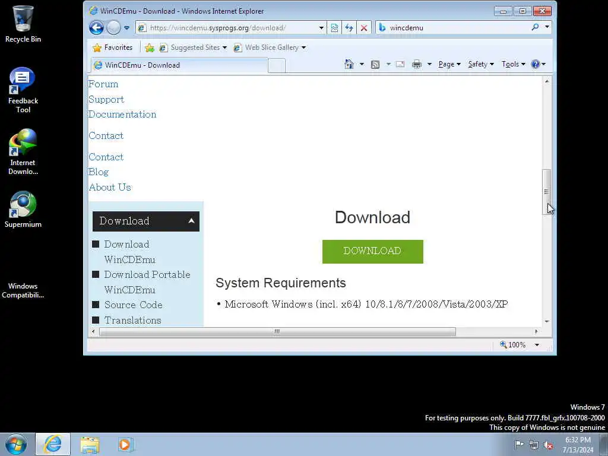Image resolution: width=608 pixels, height=456 pixels.
Task: Open recent pages dropdown next to forward arrow
Action: pos(127,27)
